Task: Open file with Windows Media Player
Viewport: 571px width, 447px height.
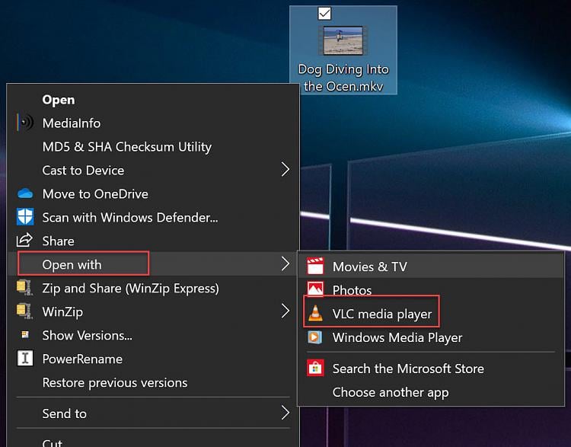Action: click(x=431, y=337)
